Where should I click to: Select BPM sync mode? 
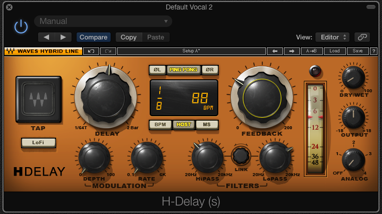tap(160, 125)
